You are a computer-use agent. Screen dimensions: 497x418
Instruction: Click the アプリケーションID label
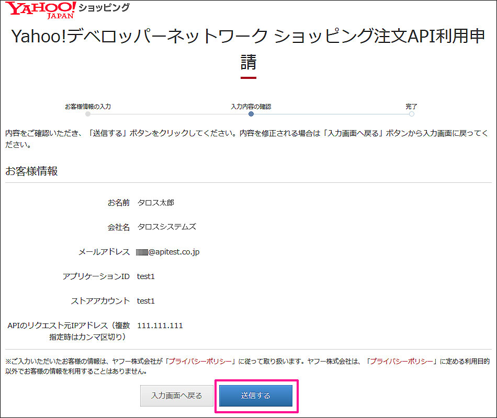pyautogui.click(x=96, y=276)
